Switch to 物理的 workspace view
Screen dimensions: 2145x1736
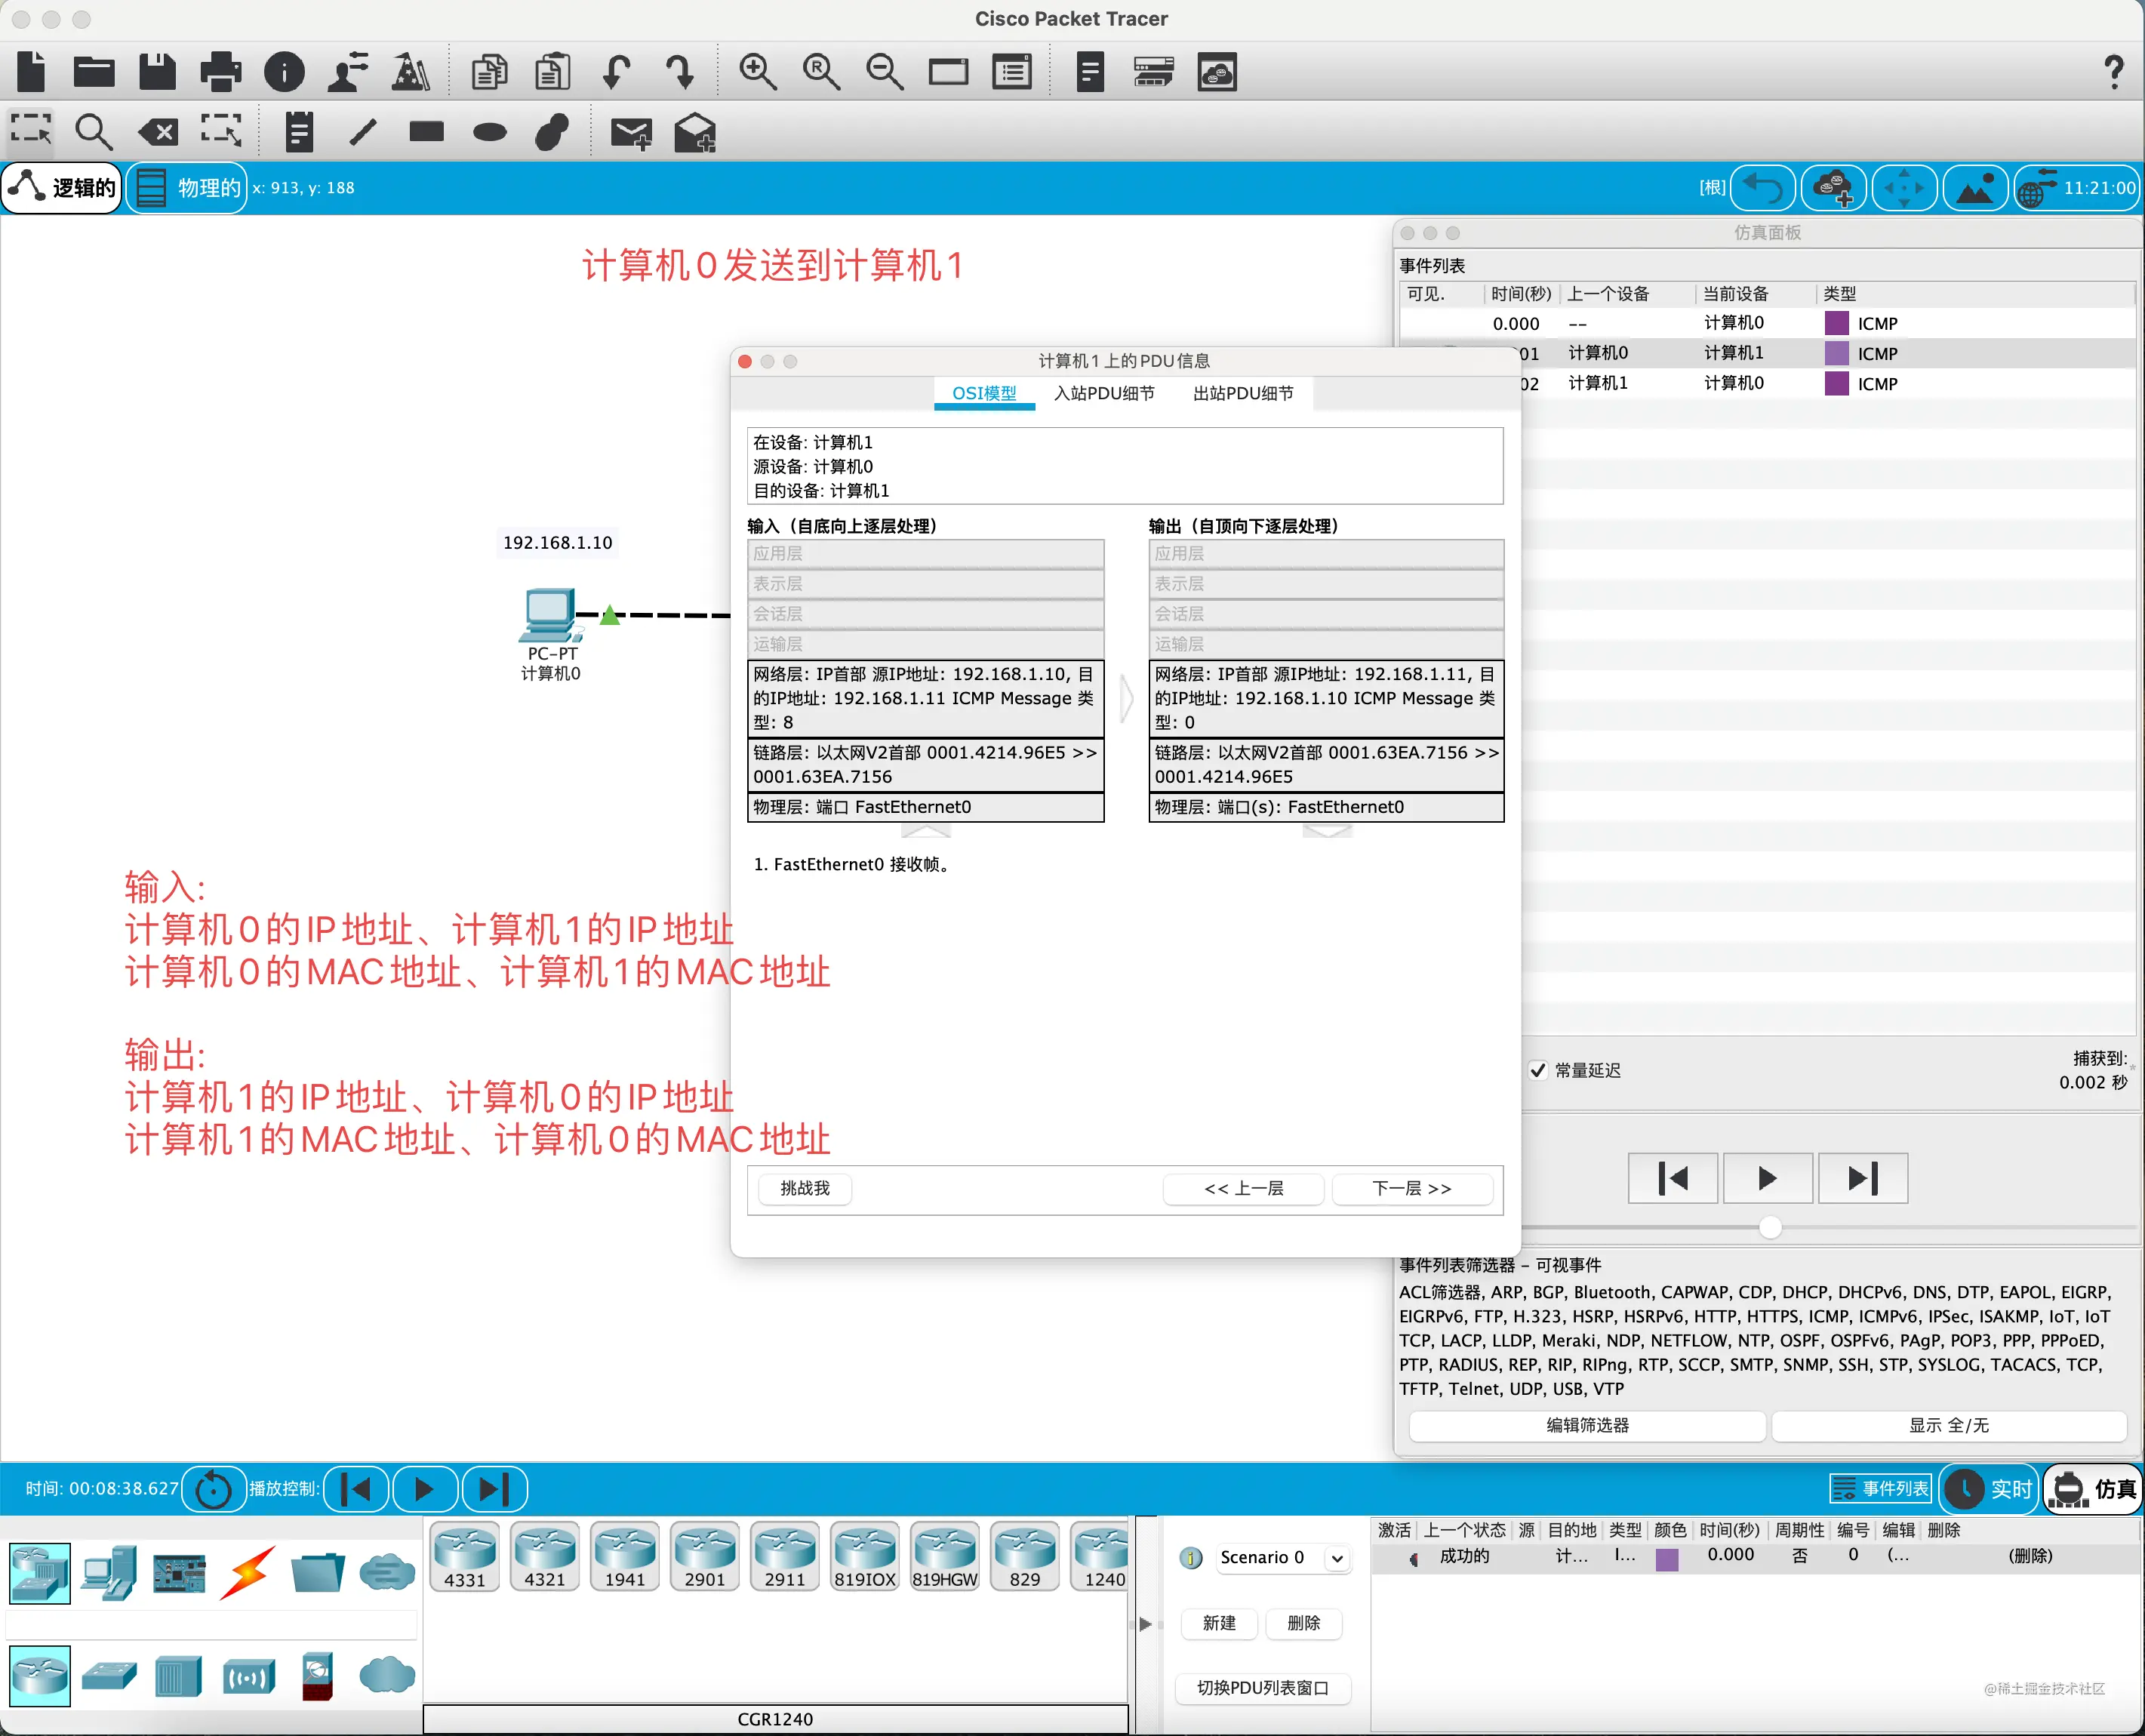(188, 187)
